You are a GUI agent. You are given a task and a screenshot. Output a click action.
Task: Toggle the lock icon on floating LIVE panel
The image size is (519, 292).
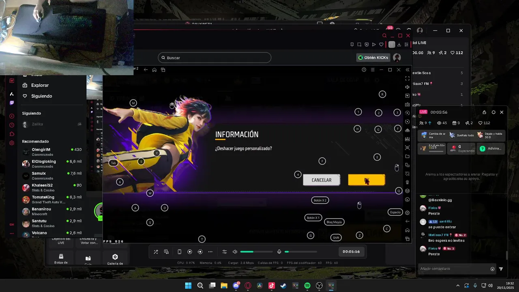tap(484, 112)
